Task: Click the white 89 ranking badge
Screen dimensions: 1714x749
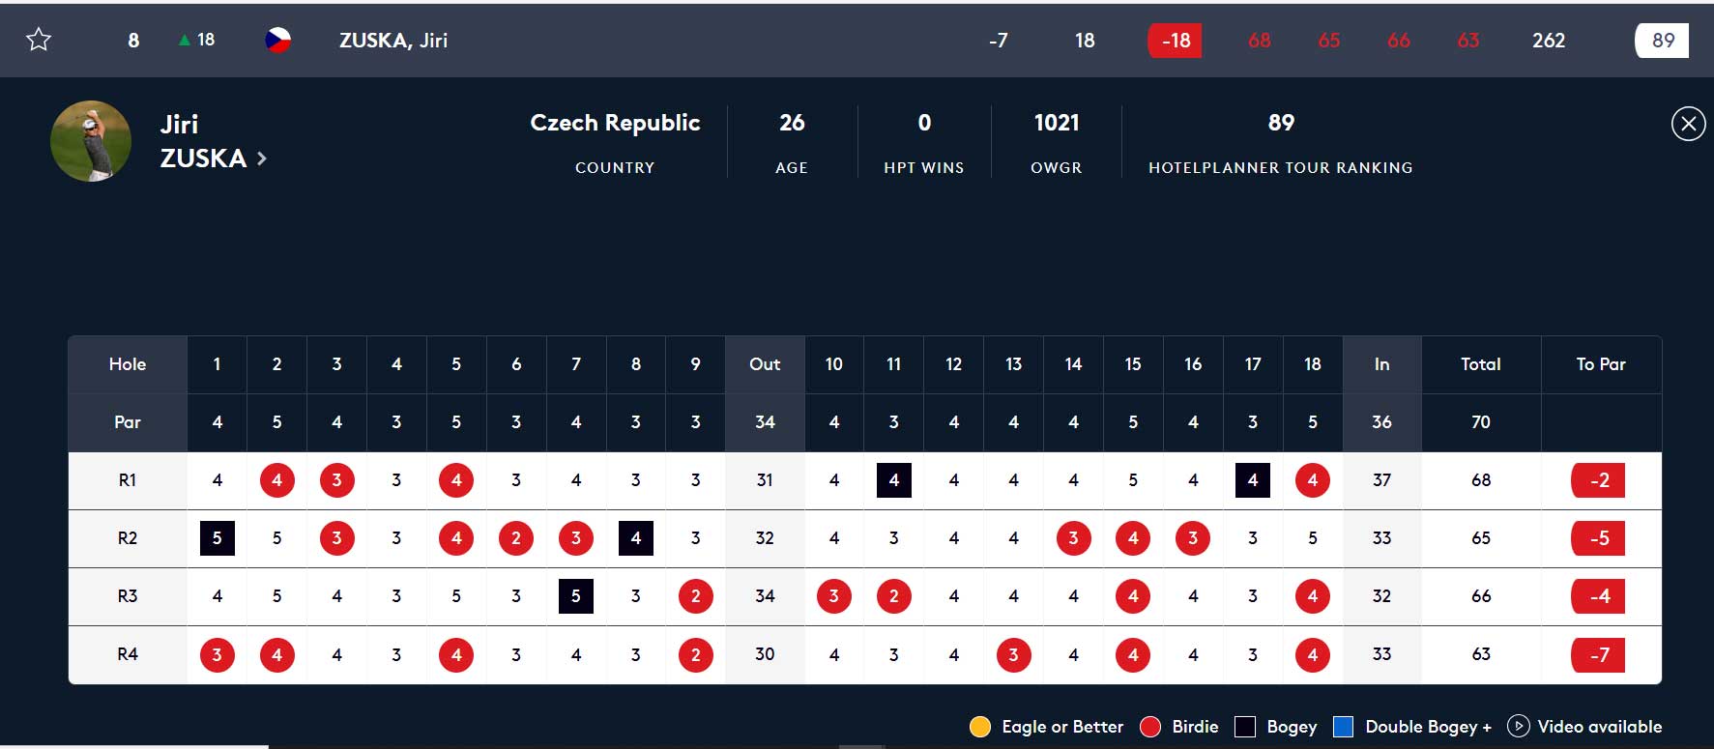Action: [1662, 41]
